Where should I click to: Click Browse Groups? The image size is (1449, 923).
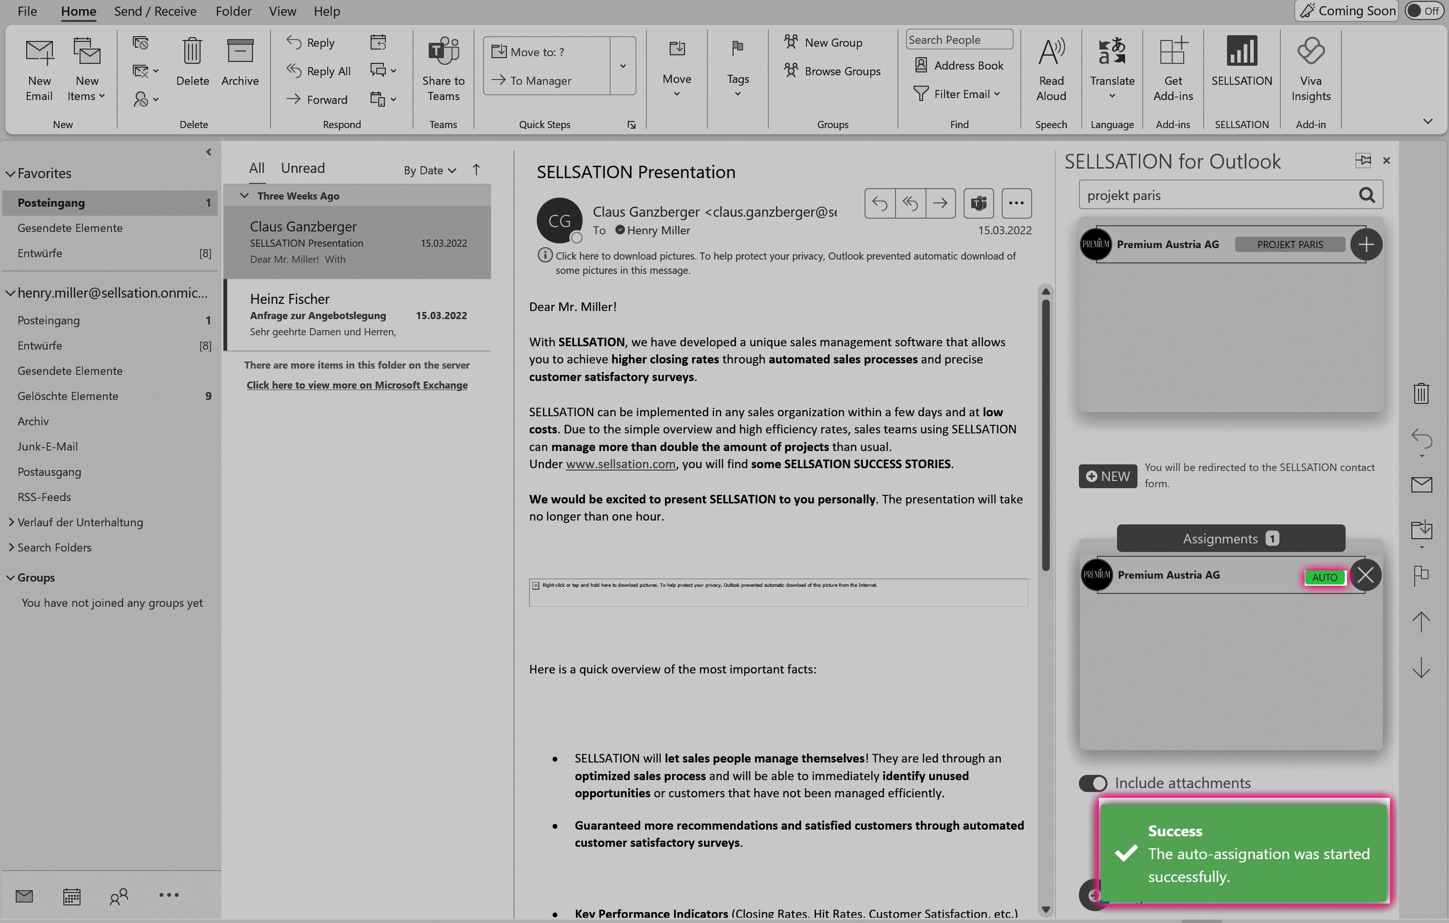pyautogui.click(x=832, y=71)
